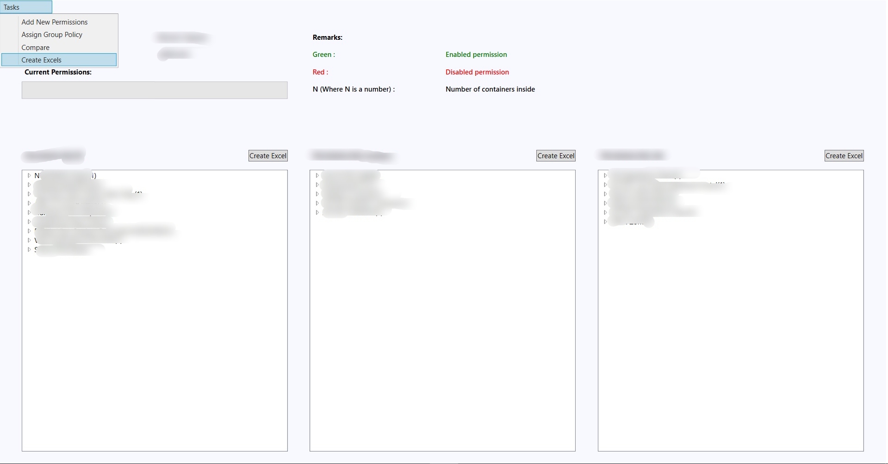The height and width of the screenshot is (464, 888).
Task: Expand left tree item starting with N
Action: 29,176
